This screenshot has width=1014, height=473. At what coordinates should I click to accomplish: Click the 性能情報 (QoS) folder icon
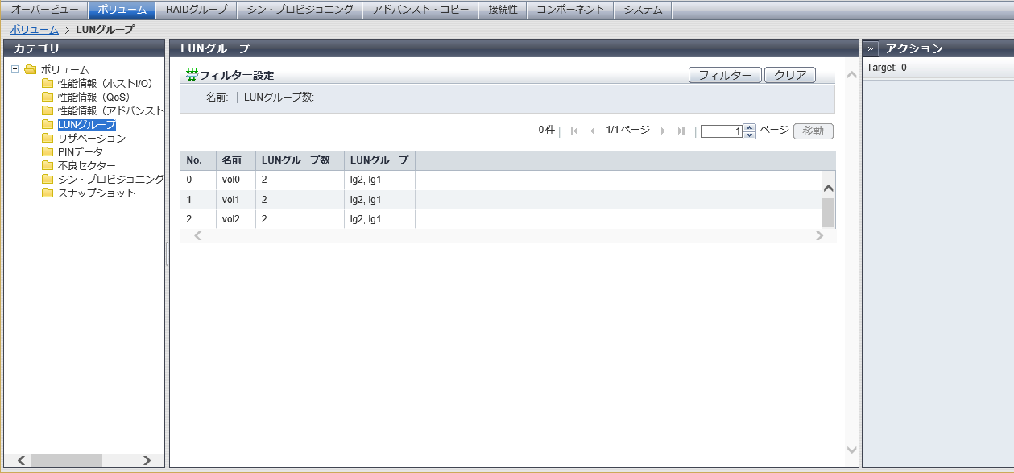[x=48, y=97]
